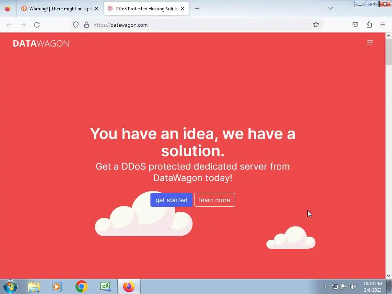Go back one page
392x294 pixels.
[9, 25]
